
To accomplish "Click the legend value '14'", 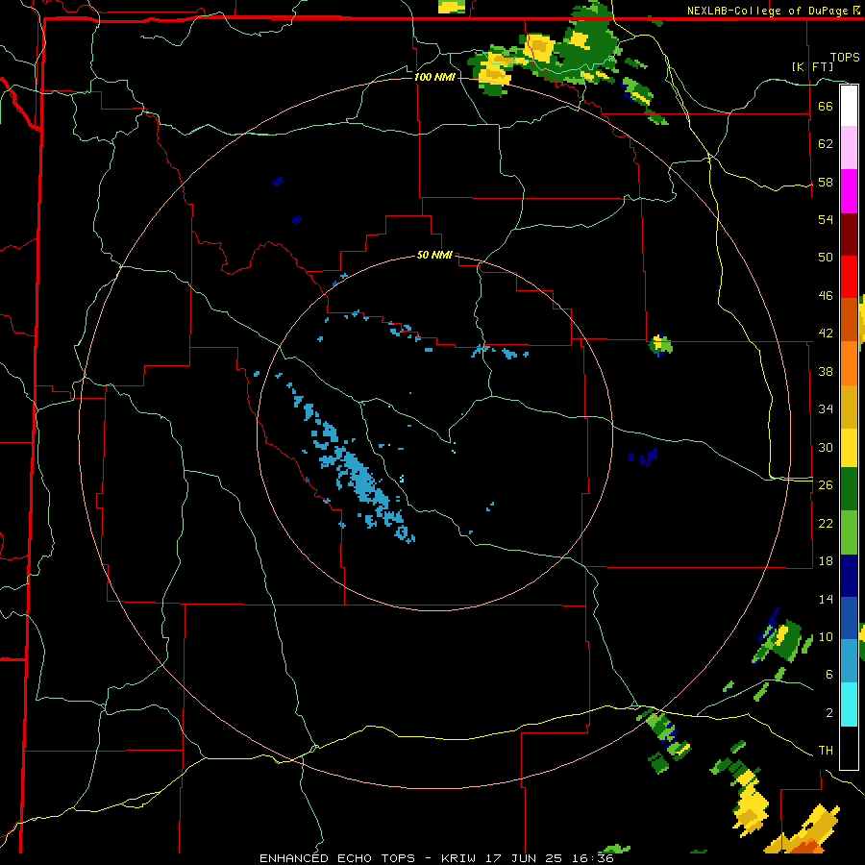I will point(826,599).
